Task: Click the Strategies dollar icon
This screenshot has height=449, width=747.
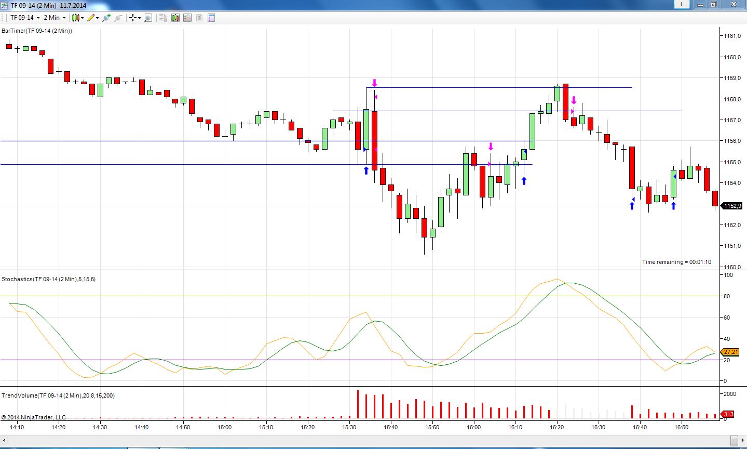Action: pyautogui.click(x=199, y=18)
